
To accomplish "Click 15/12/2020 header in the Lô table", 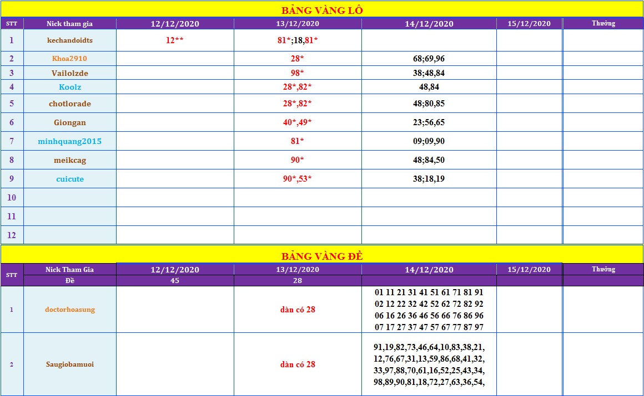I will click(x=529, y=24).
